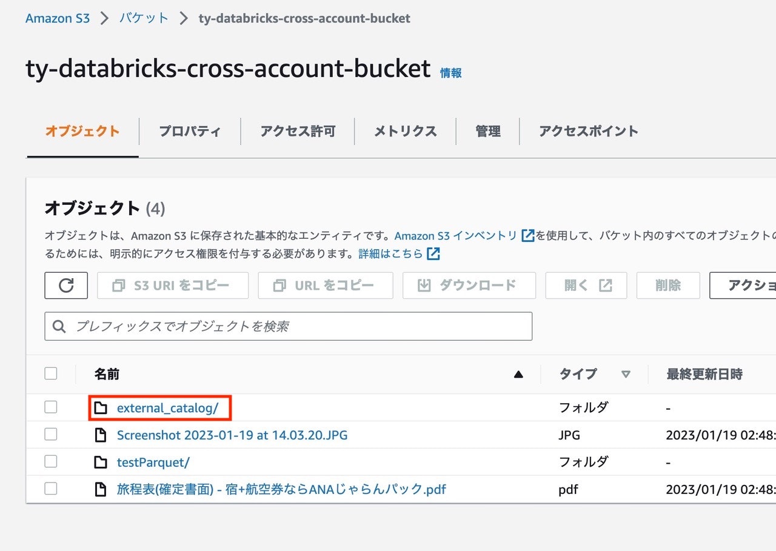Screen dimensions: 776x551
Task: Click the folder icon beside external_catalog/
Action: [101, 407]
